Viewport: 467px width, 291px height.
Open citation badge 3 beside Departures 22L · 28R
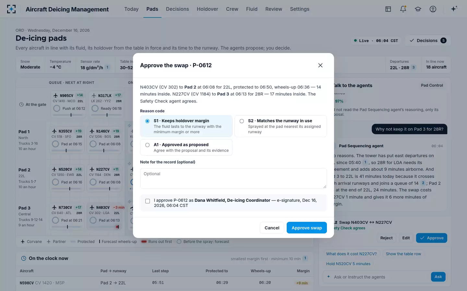(x=413, y=67)
